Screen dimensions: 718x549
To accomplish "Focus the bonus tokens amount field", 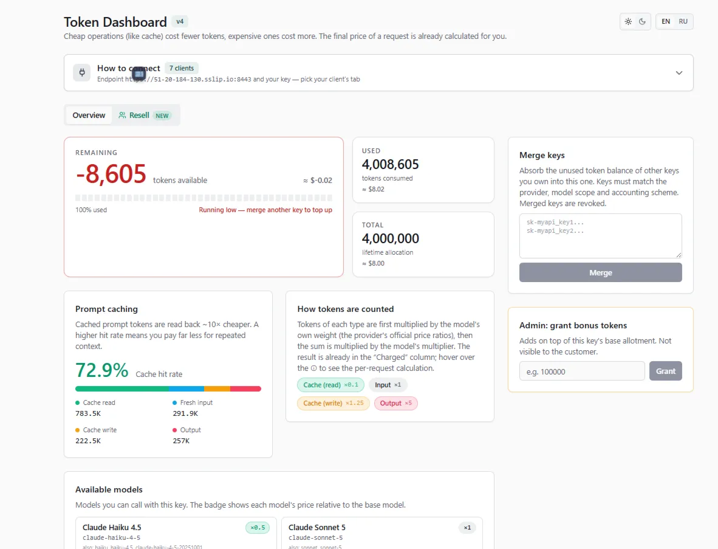I will tap(582, 371).
